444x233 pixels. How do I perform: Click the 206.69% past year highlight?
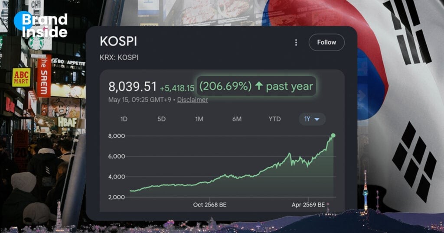(x=256, y=86)
